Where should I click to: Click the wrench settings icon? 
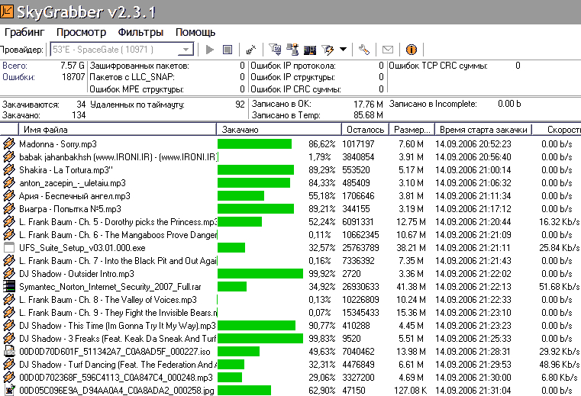click(364, 50)
